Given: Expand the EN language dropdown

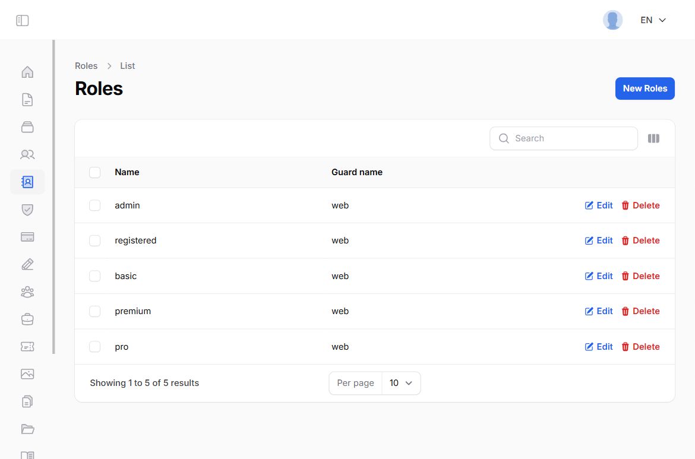Looking at the screenshot, I should (x=653, y=20).
